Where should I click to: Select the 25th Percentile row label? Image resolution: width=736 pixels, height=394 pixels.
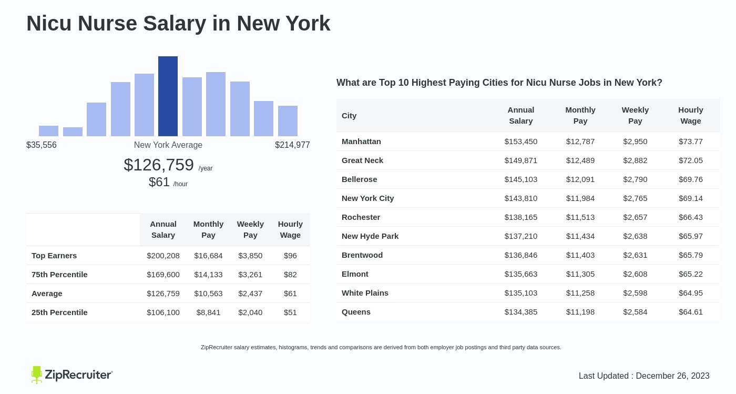tap(59, 312)
